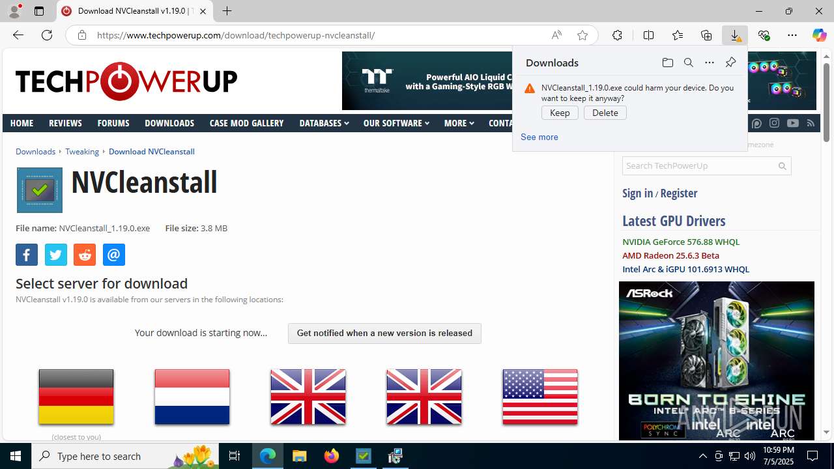
Task: Switch to the Download NVCleanstall tab
Action: (x=134, y=11)
